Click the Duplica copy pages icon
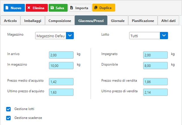 pos(96,8)
